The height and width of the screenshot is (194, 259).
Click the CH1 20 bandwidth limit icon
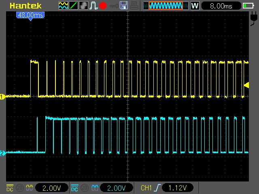tap(19, 188)
